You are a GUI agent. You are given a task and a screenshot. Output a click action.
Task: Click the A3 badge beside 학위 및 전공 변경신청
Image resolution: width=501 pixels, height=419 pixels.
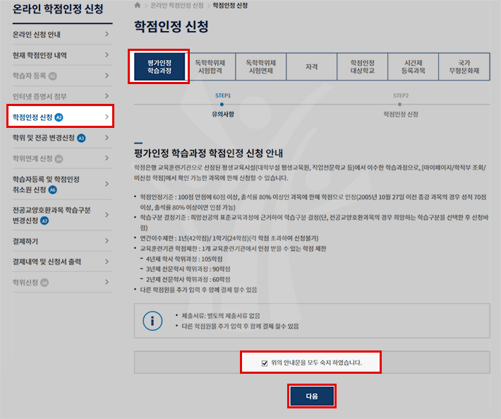[x=80, y=138]
